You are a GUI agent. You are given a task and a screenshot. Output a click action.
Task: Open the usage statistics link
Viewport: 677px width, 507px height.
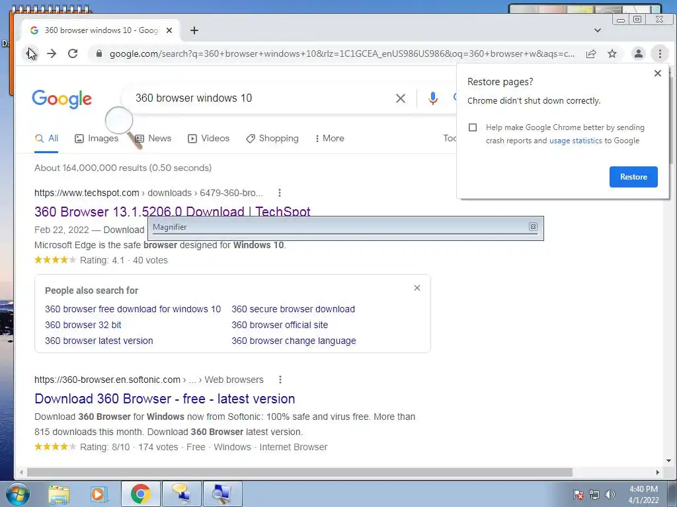coord(576,141)
